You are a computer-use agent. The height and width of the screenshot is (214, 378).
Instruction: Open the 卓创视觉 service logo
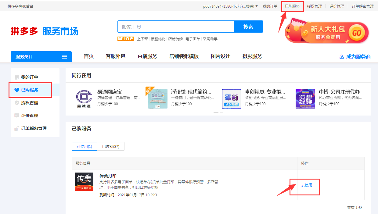pyautogui.click(x=231, y=98)
